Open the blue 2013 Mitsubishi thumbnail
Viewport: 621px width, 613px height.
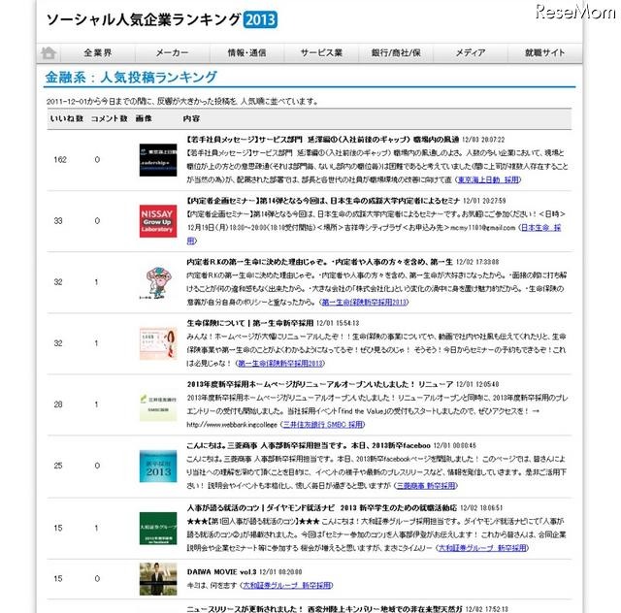point(158,467)
